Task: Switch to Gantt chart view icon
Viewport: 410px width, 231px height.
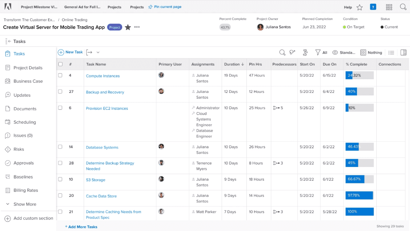Action: (x=305, y=52)
